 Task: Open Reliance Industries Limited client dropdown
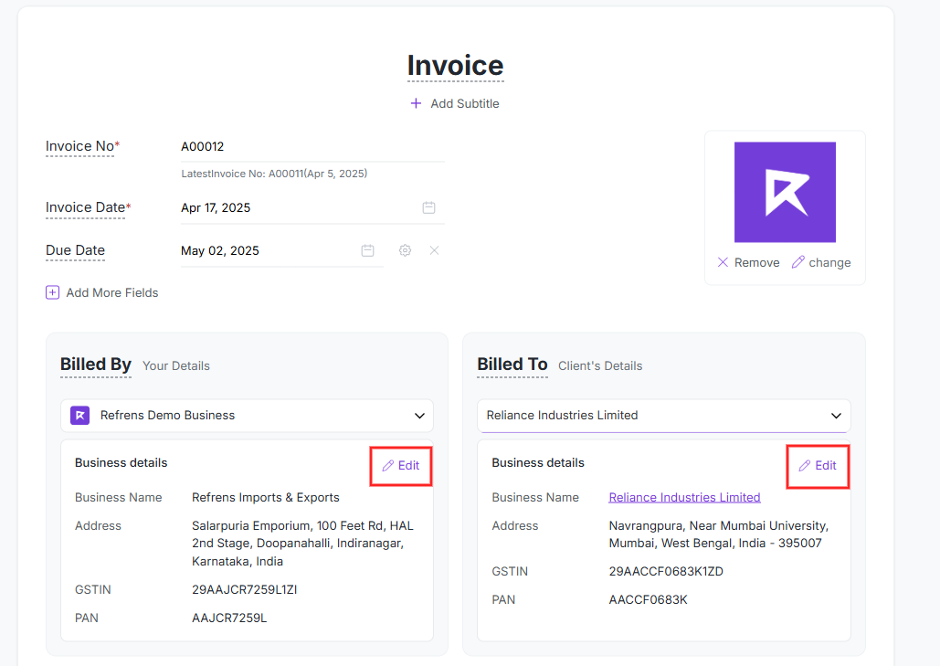coord(663,416)
